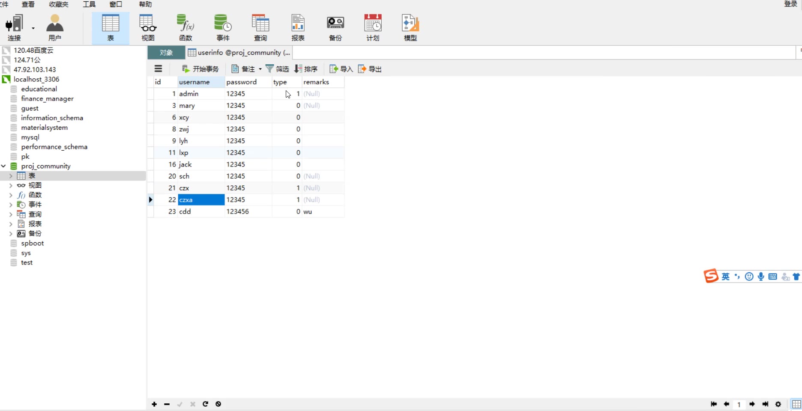Open the 帮助 menu
This screenshot has width=802, height=411.
(145, 4)
